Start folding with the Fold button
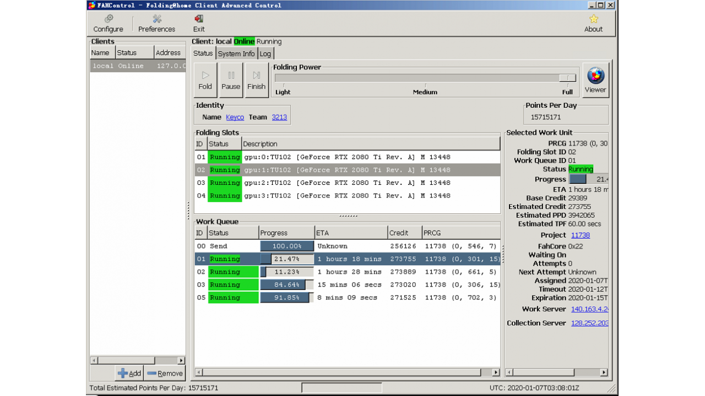This screenshot has height=396, width=705. point(205,80)
